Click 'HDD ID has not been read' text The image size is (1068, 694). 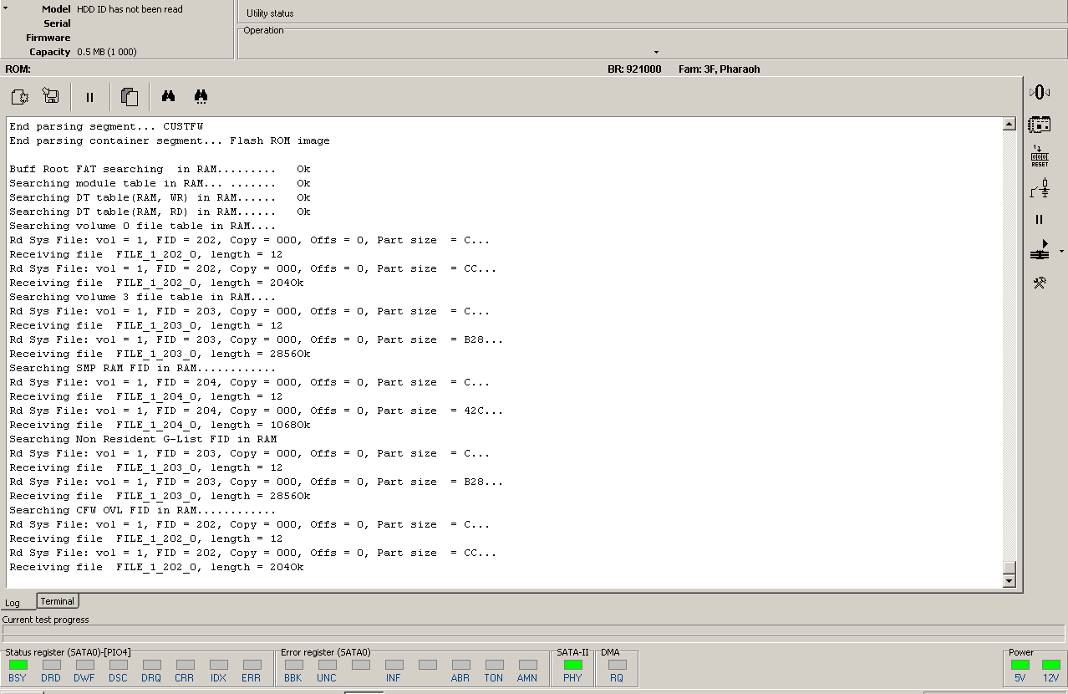point(130,9)
